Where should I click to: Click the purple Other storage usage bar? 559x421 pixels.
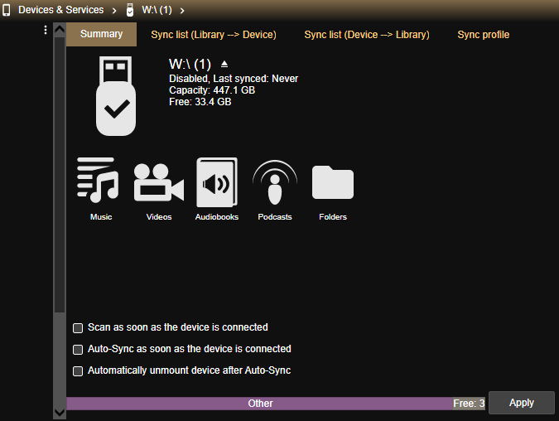click(259, 404)
